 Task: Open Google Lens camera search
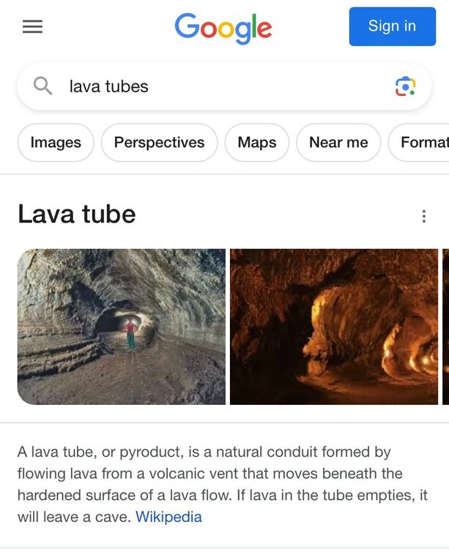pyautogui.click(x=405, y=86)
